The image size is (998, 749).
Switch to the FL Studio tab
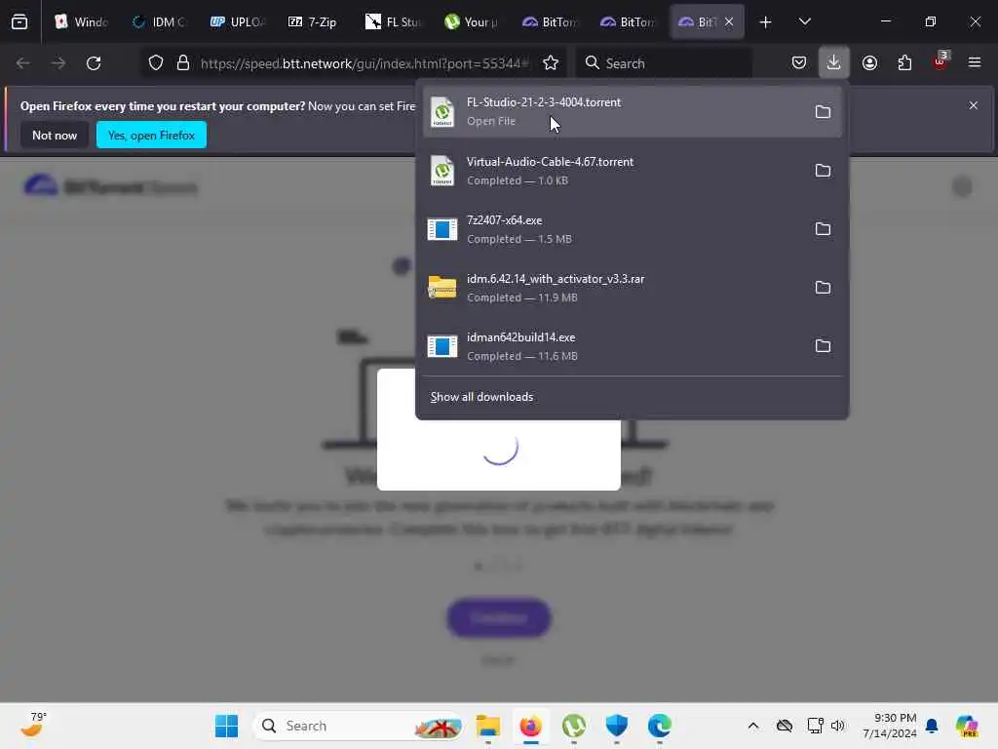393,22
